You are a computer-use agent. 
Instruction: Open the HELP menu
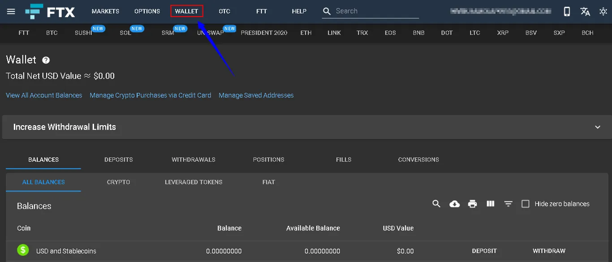coord(299,11)
